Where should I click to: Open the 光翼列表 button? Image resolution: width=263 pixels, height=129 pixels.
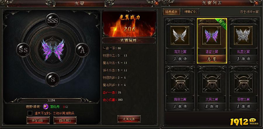(x=129, y=119)
